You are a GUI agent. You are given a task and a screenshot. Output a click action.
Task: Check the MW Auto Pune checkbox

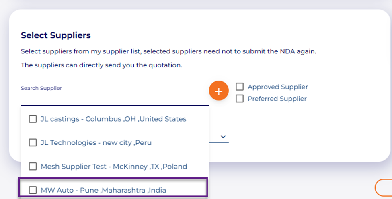[x=33, y=190]
